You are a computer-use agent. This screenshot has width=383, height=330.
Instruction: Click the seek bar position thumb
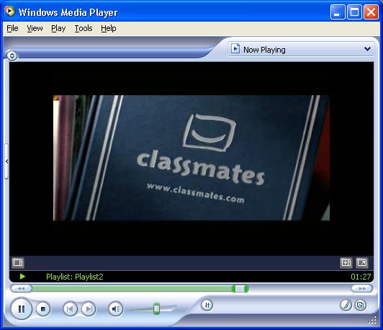[x=240, y=289]
